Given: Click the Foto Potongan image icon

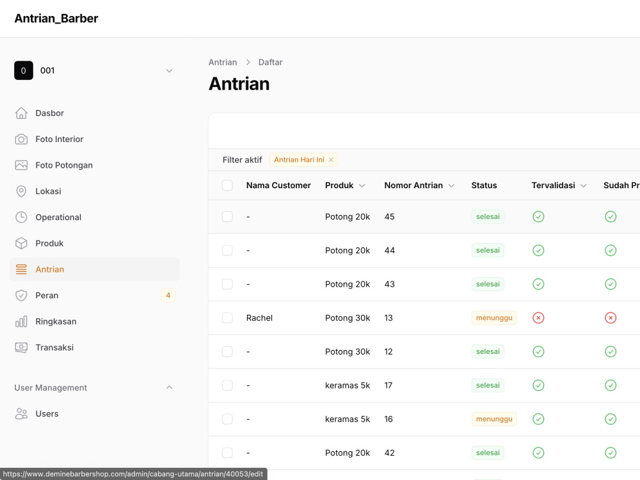Looking at the screenshot, I should point(21,165).
